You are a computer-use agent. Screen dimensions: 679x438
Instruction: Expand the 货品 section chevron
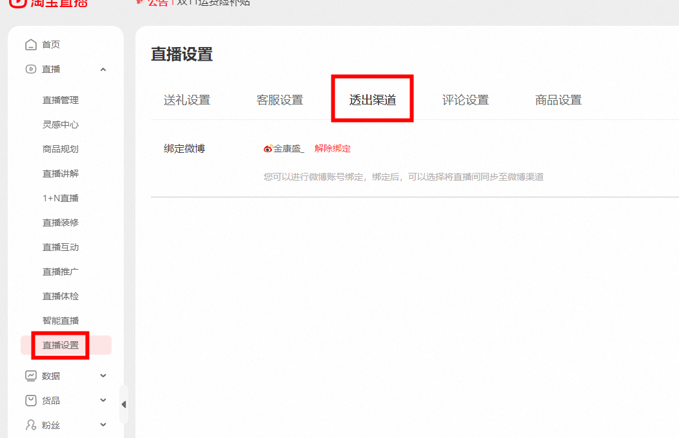click(x=103, y=401)
